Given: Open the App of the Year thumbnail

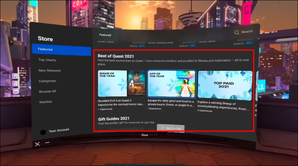Looking at the screenshot, I should (171, 84).
